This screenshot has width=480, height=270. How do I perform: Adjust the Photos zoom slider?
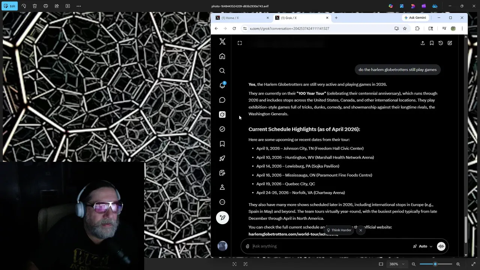tap(435, 264)
